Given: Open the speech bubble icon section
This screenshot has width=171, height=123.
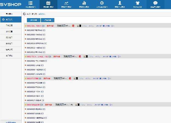Looking at the screenshot, I should point(155,4).
